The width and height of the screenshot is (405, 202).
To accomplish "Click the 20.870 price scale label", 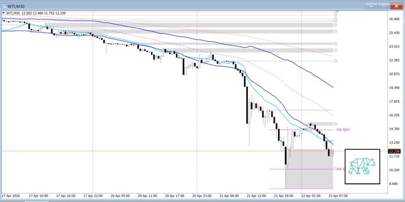I will 396,74.
